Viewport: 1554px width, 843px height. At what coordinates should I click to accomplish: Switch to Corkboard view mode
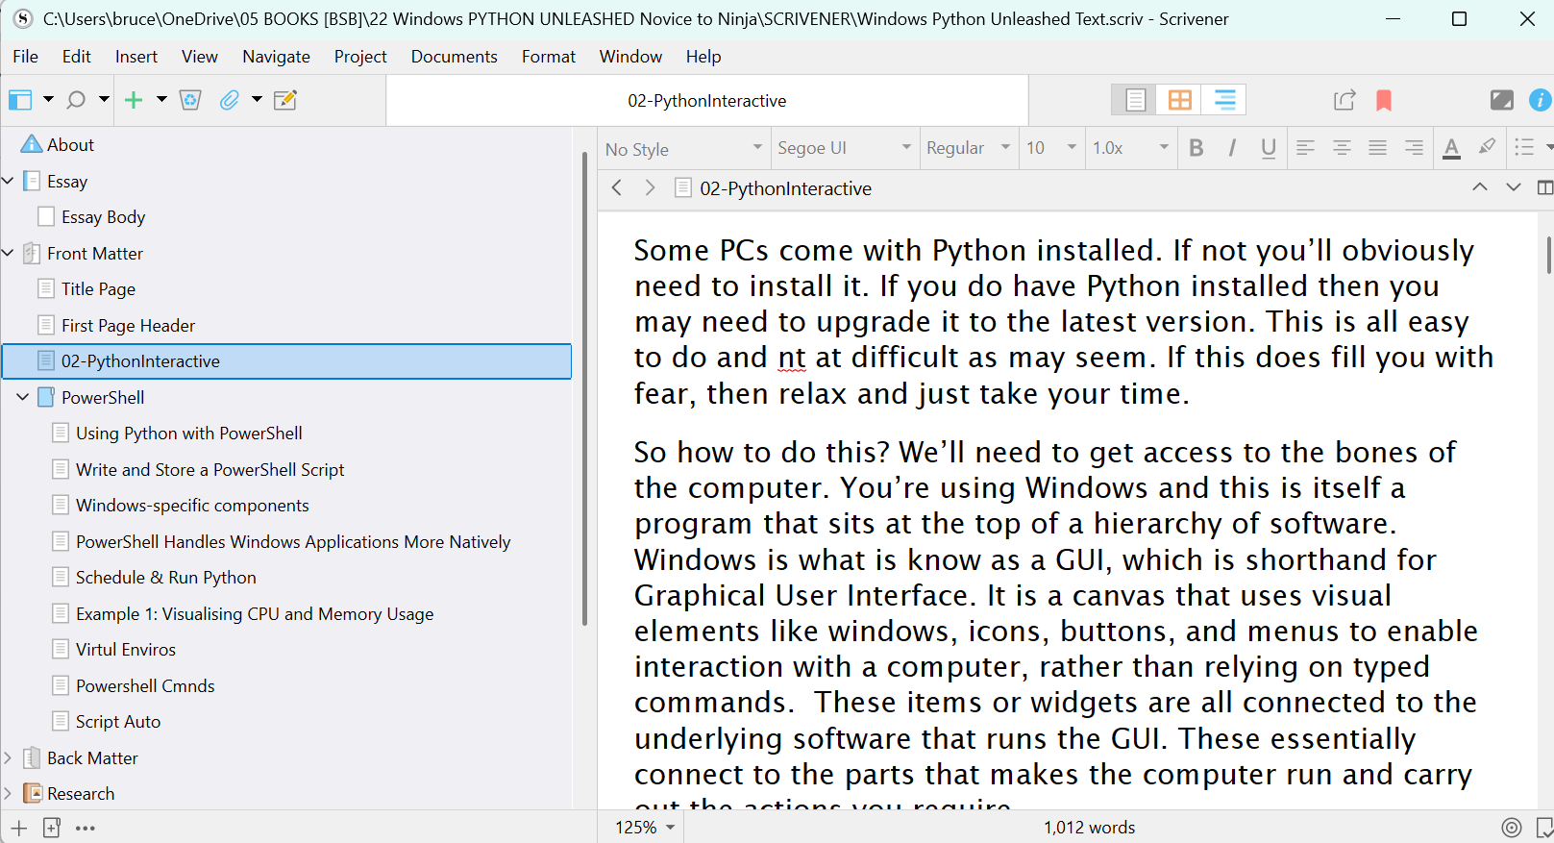pos(1179,100)
